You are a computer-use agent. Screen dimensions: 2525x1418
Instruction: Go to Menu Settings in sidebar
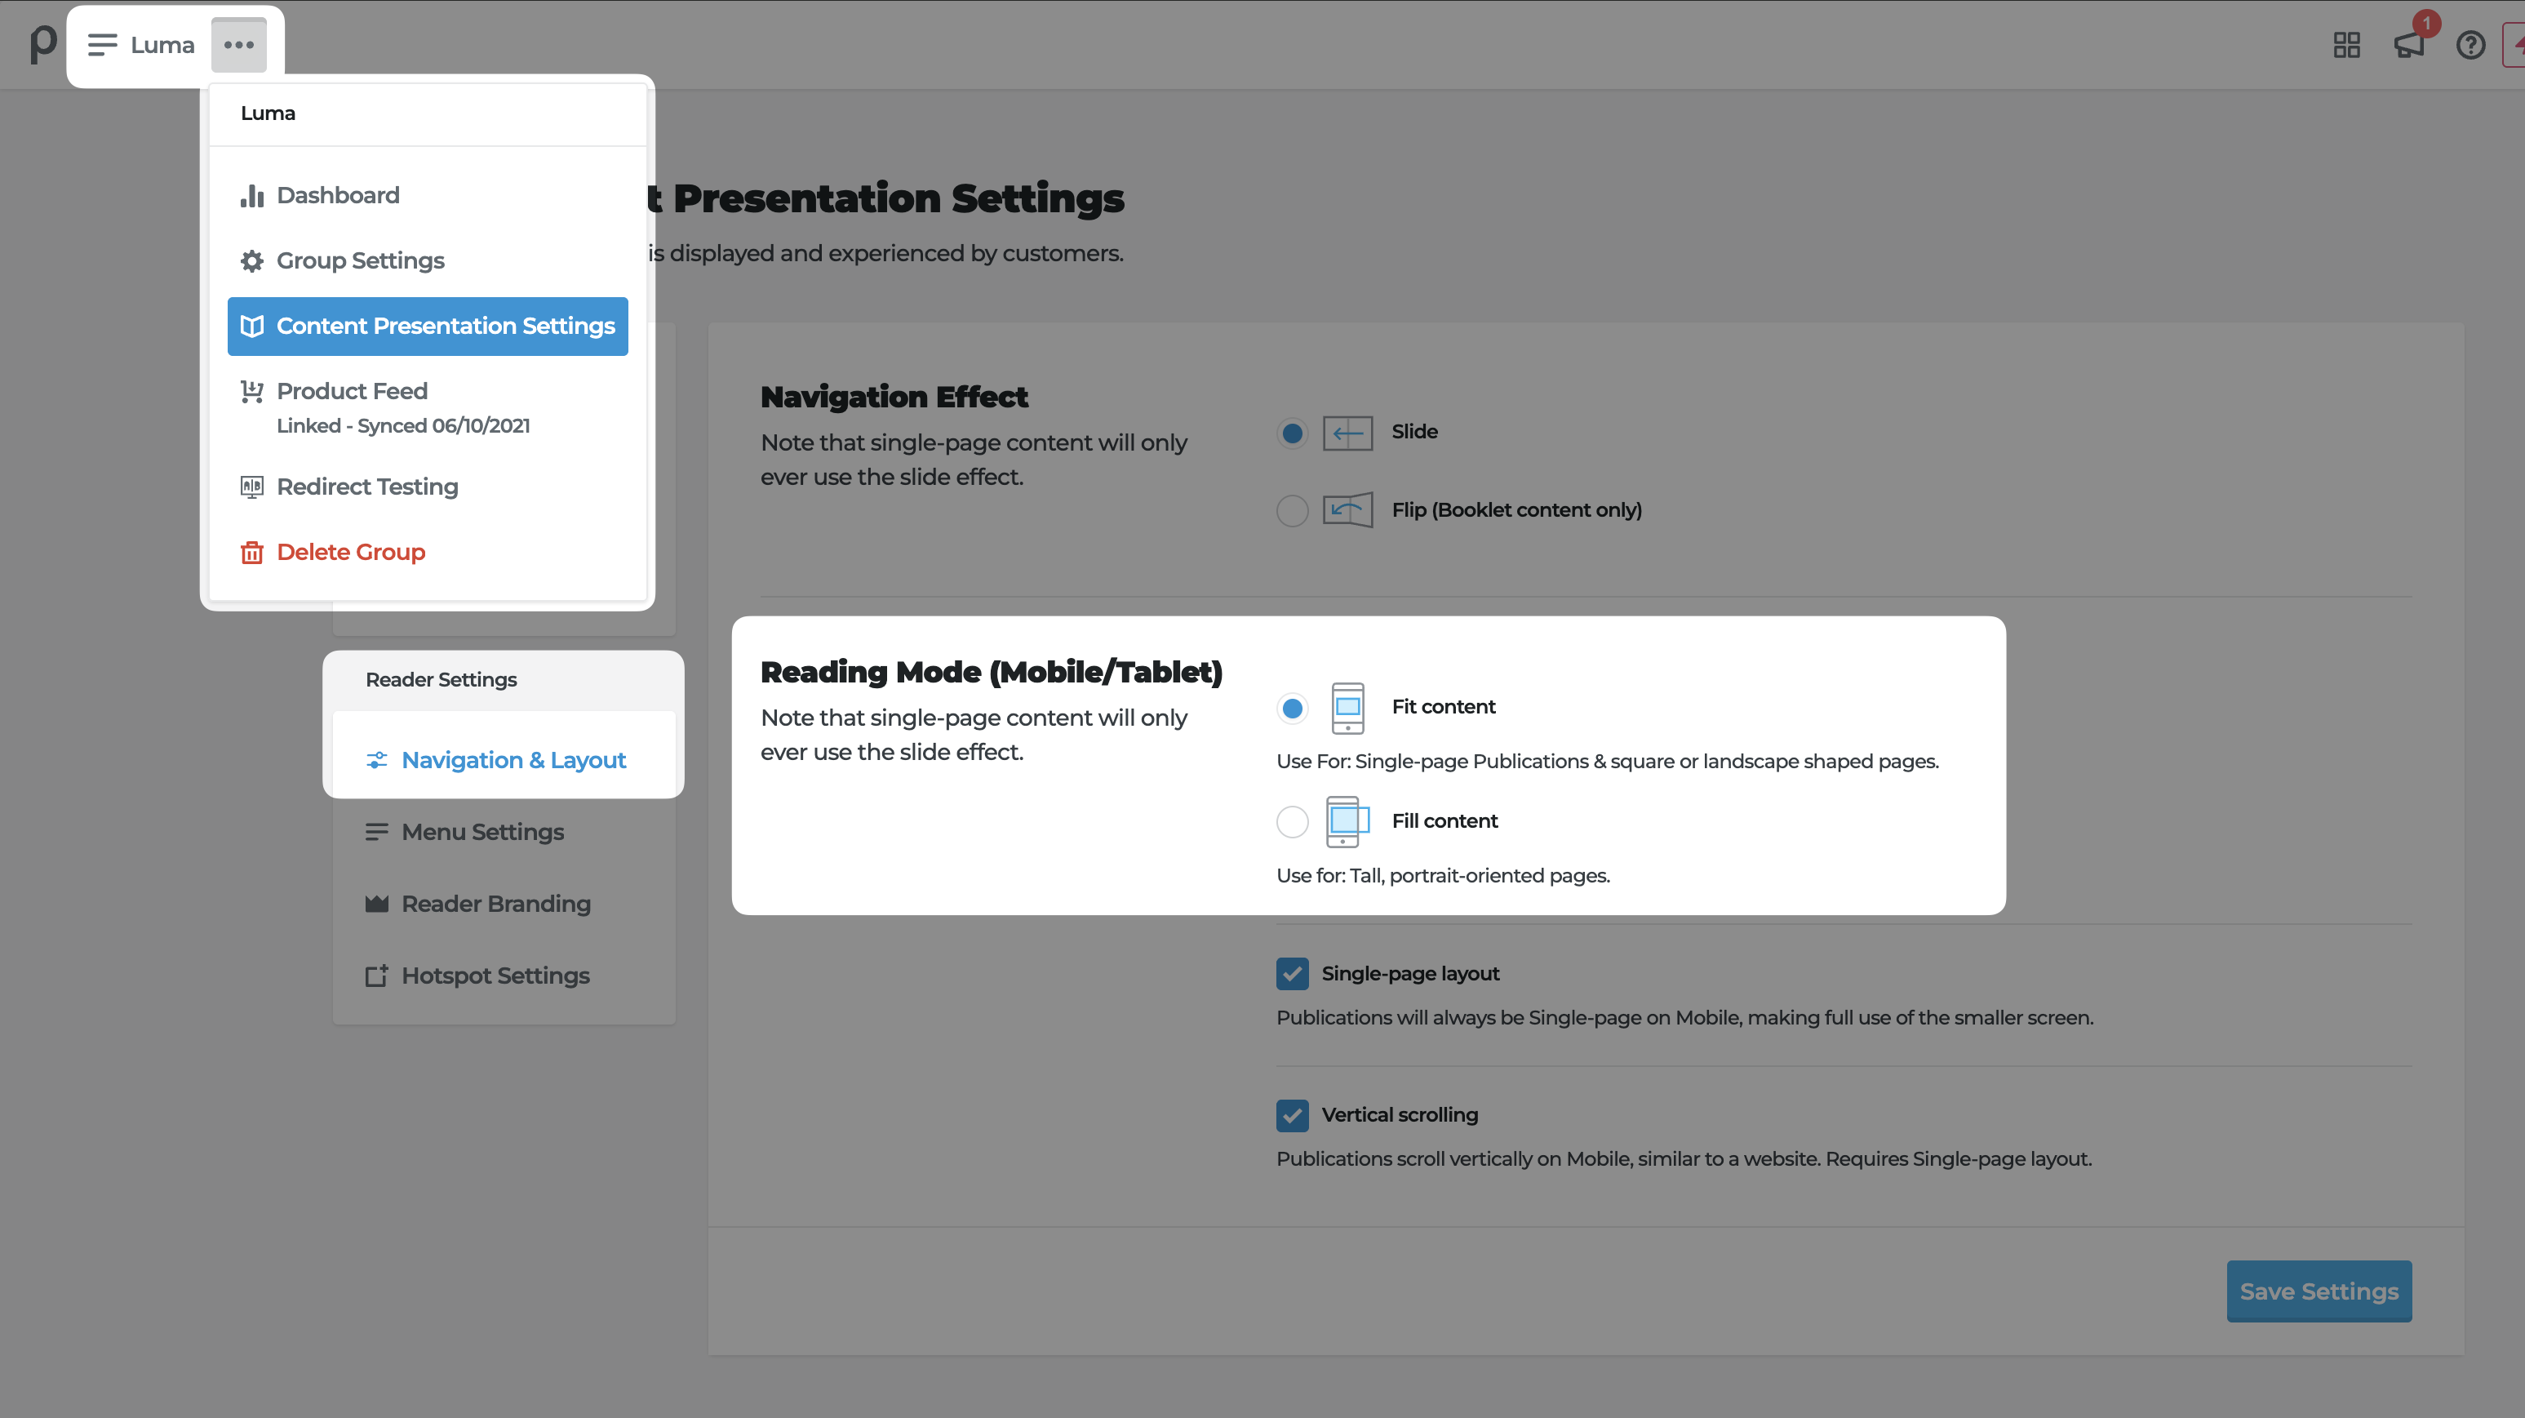tap(482, 832)
